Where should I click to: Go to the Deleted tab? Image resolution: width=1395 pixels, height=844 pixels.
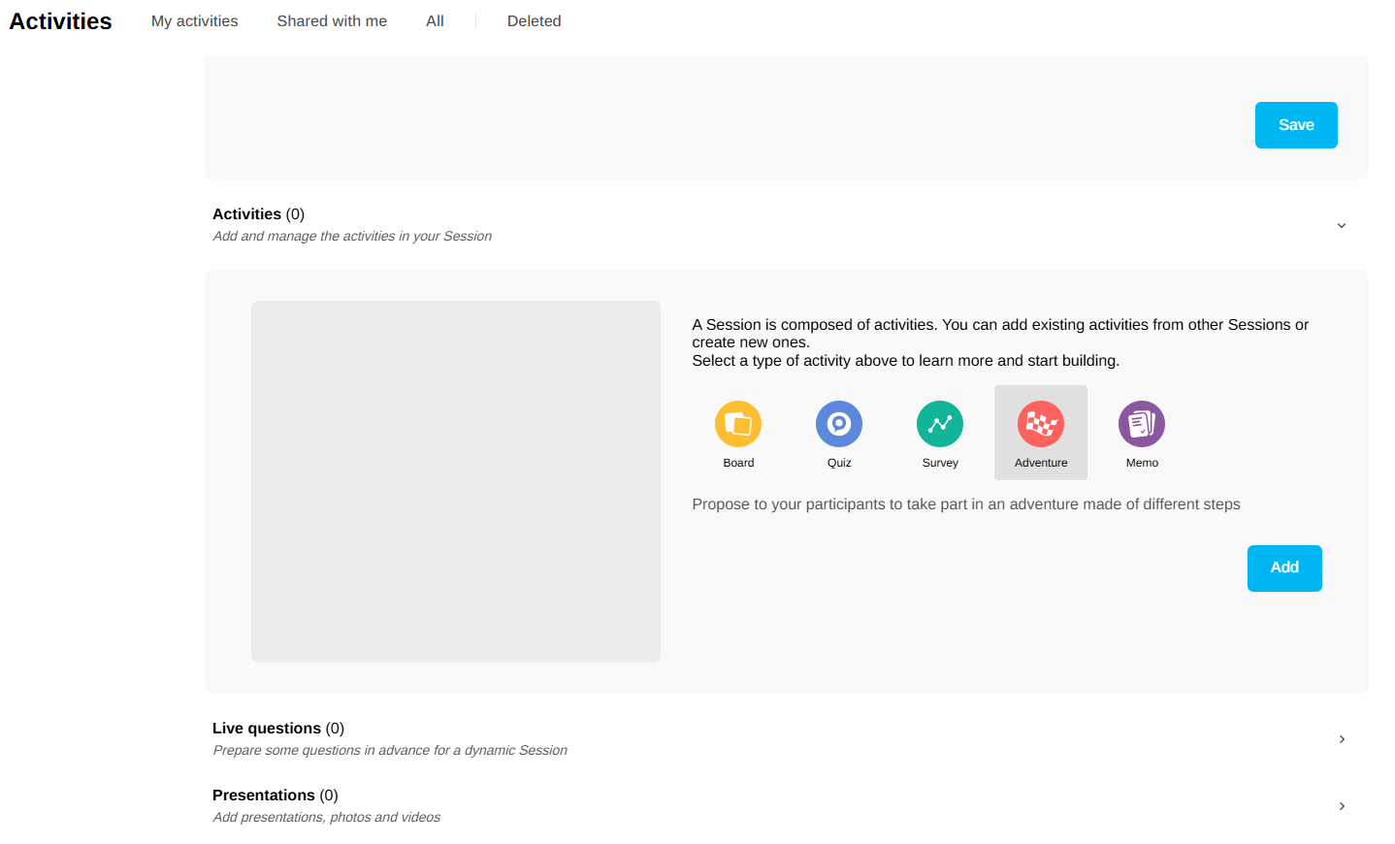(x=534, y=21)
